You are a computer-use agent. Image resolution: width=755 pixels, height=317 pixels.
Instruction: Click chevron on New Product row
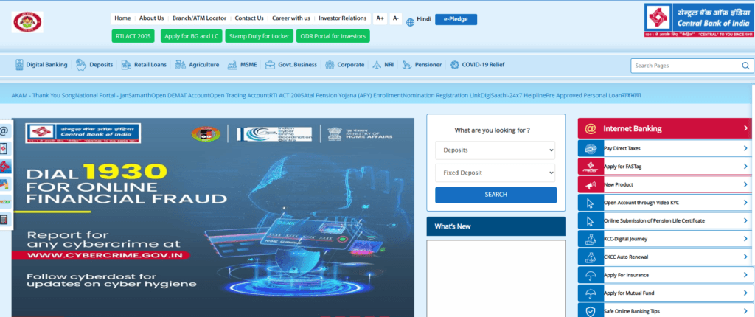(x=745, y=184)
